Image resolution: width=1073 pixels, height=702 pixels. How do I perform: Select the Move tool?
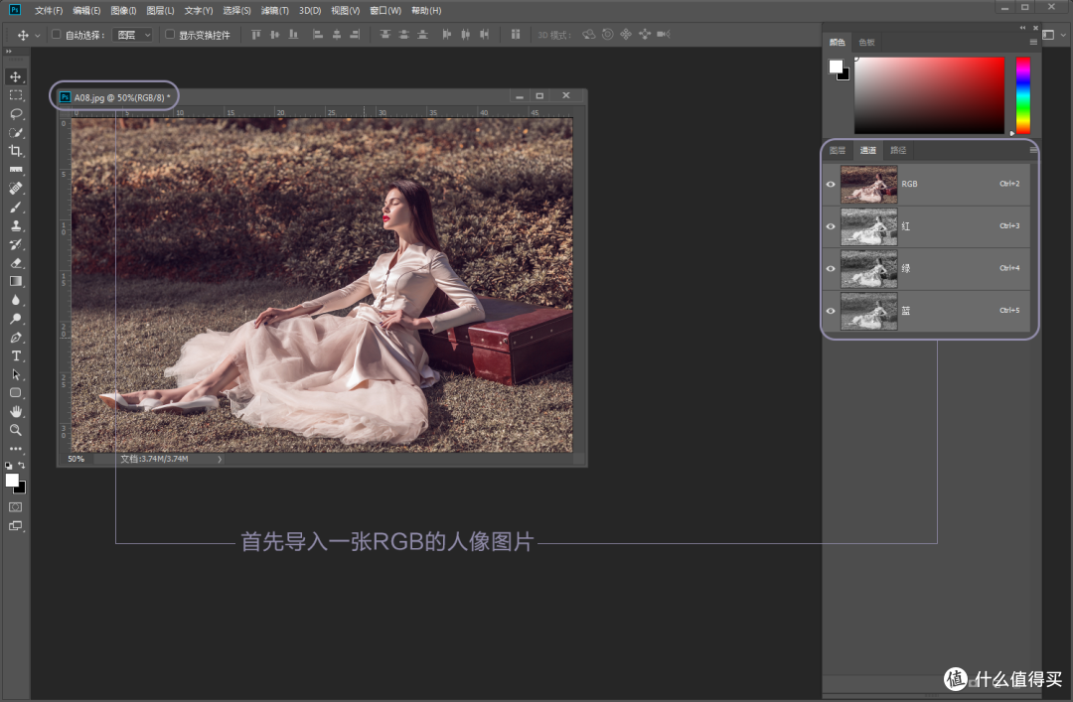[15, 75]
